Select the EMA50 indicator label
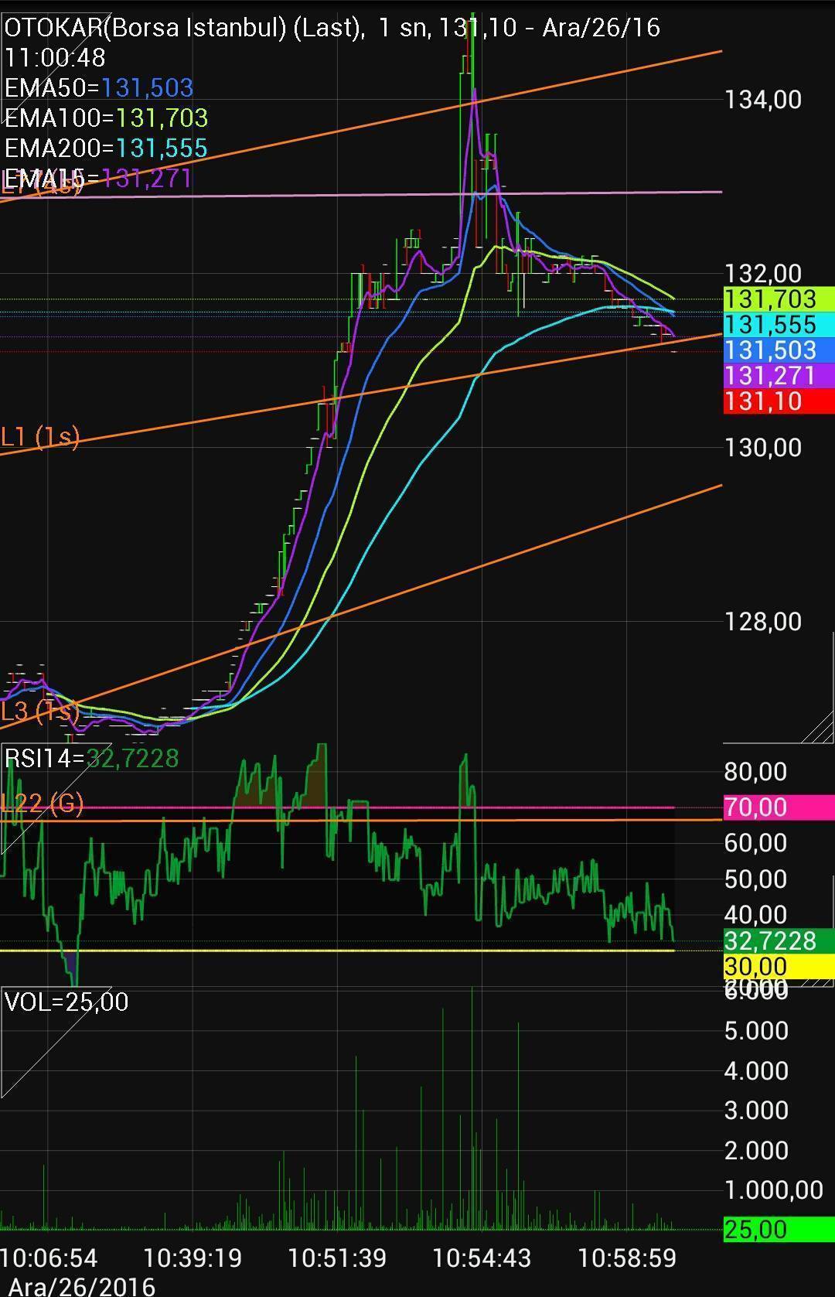This screenshot has height=1297, width=835. tap(99, 87)
